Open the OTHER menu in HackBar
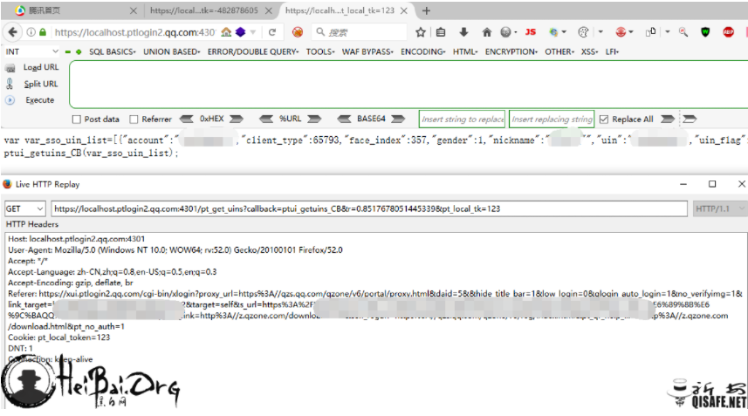This screenshot has height=416, width=748. (x=559, y=51)
